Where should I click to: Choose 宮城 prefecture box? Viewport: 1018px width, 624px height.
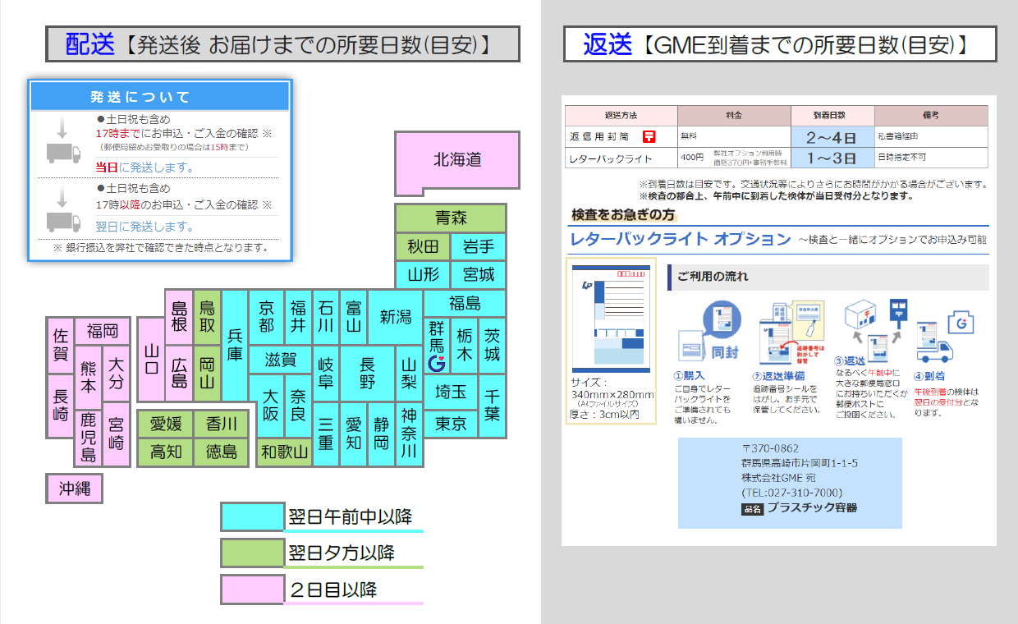click(479, 274)
